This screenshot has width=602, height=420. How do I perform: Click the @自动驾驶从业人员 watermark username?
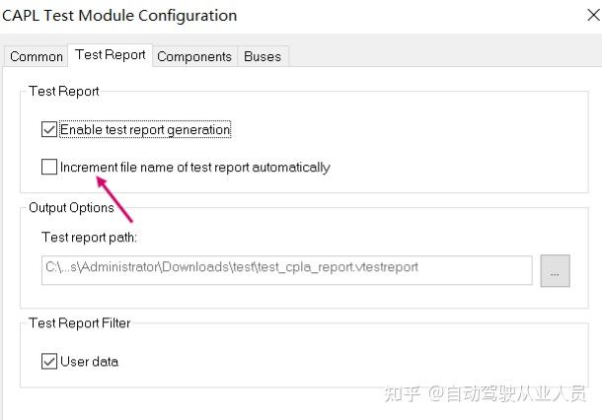click(510, 393)
